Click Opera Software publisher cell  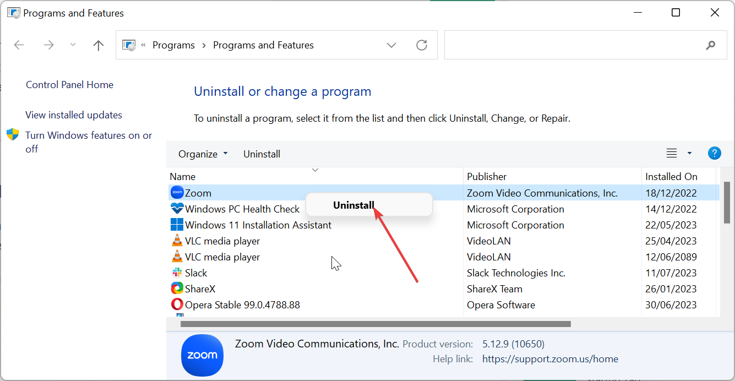pyautogui.click(x=501, y=305)
